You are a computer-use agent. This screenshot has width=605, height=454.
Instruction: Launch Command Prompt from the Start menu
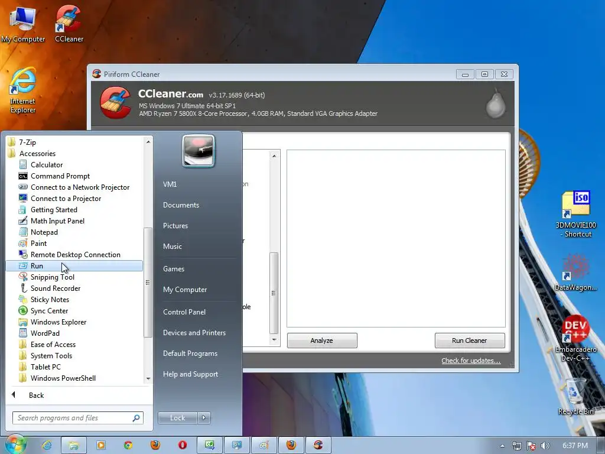point(60,176)
